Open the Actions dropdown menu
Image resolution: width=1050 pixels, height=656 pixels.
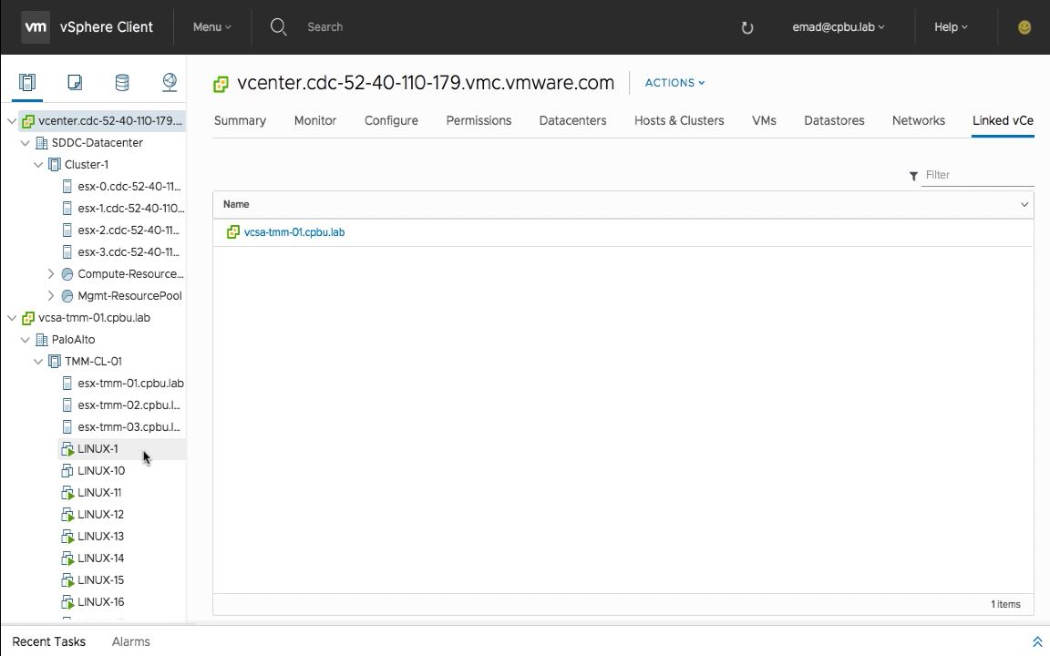[x=674, y=83]
